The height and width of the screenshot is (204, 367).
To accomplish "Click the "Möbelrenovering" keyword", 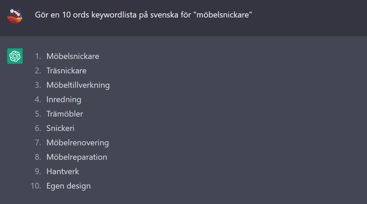I will [x=78, y=143].
